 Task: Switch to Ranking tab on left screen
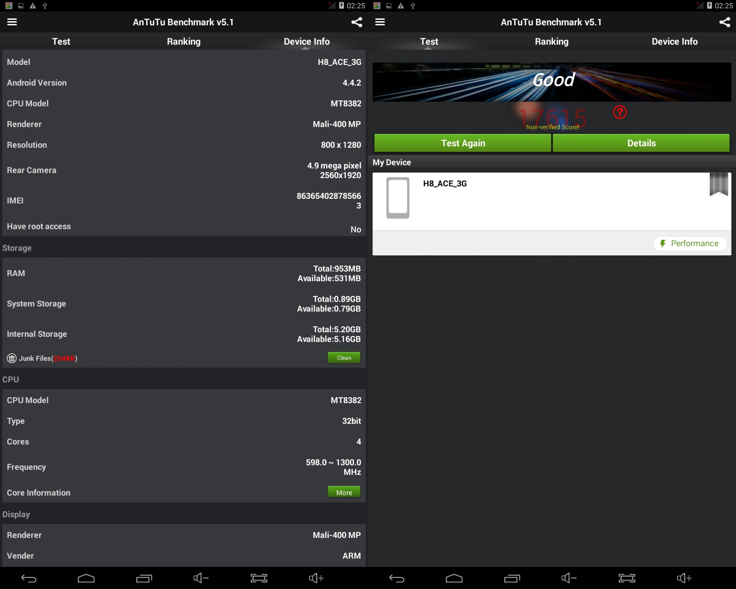click(184, 41)
